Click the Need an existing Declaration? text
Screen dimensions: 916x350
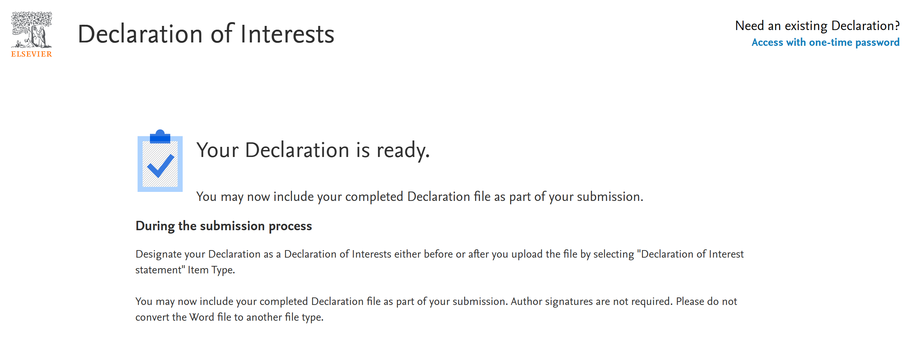817,26
